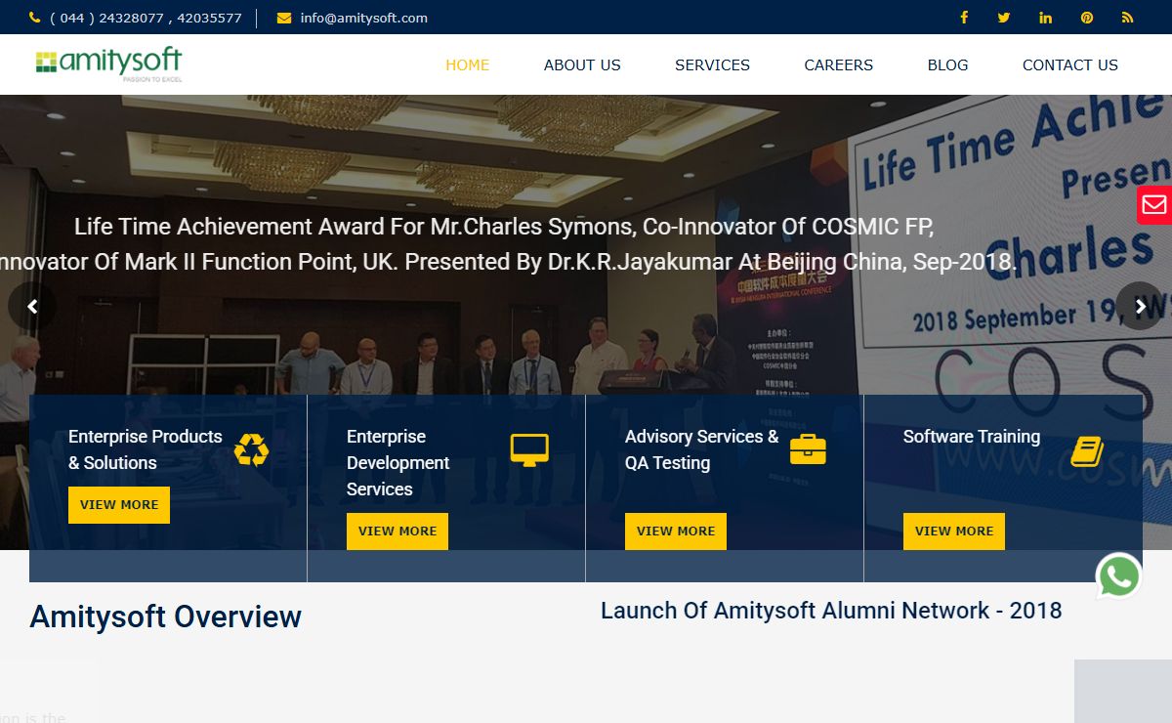Viewport: 1172px width, 723px height.
Task: Click the phone icon in top bar
Action: [x=35, y=18]
